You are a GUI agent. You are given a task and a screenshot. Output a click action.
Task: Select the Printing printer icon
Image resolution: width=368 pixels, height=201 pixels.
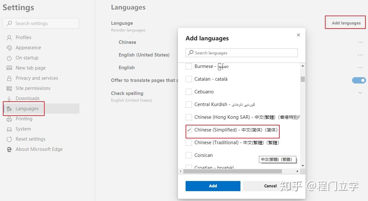click(x=9, y=119)
